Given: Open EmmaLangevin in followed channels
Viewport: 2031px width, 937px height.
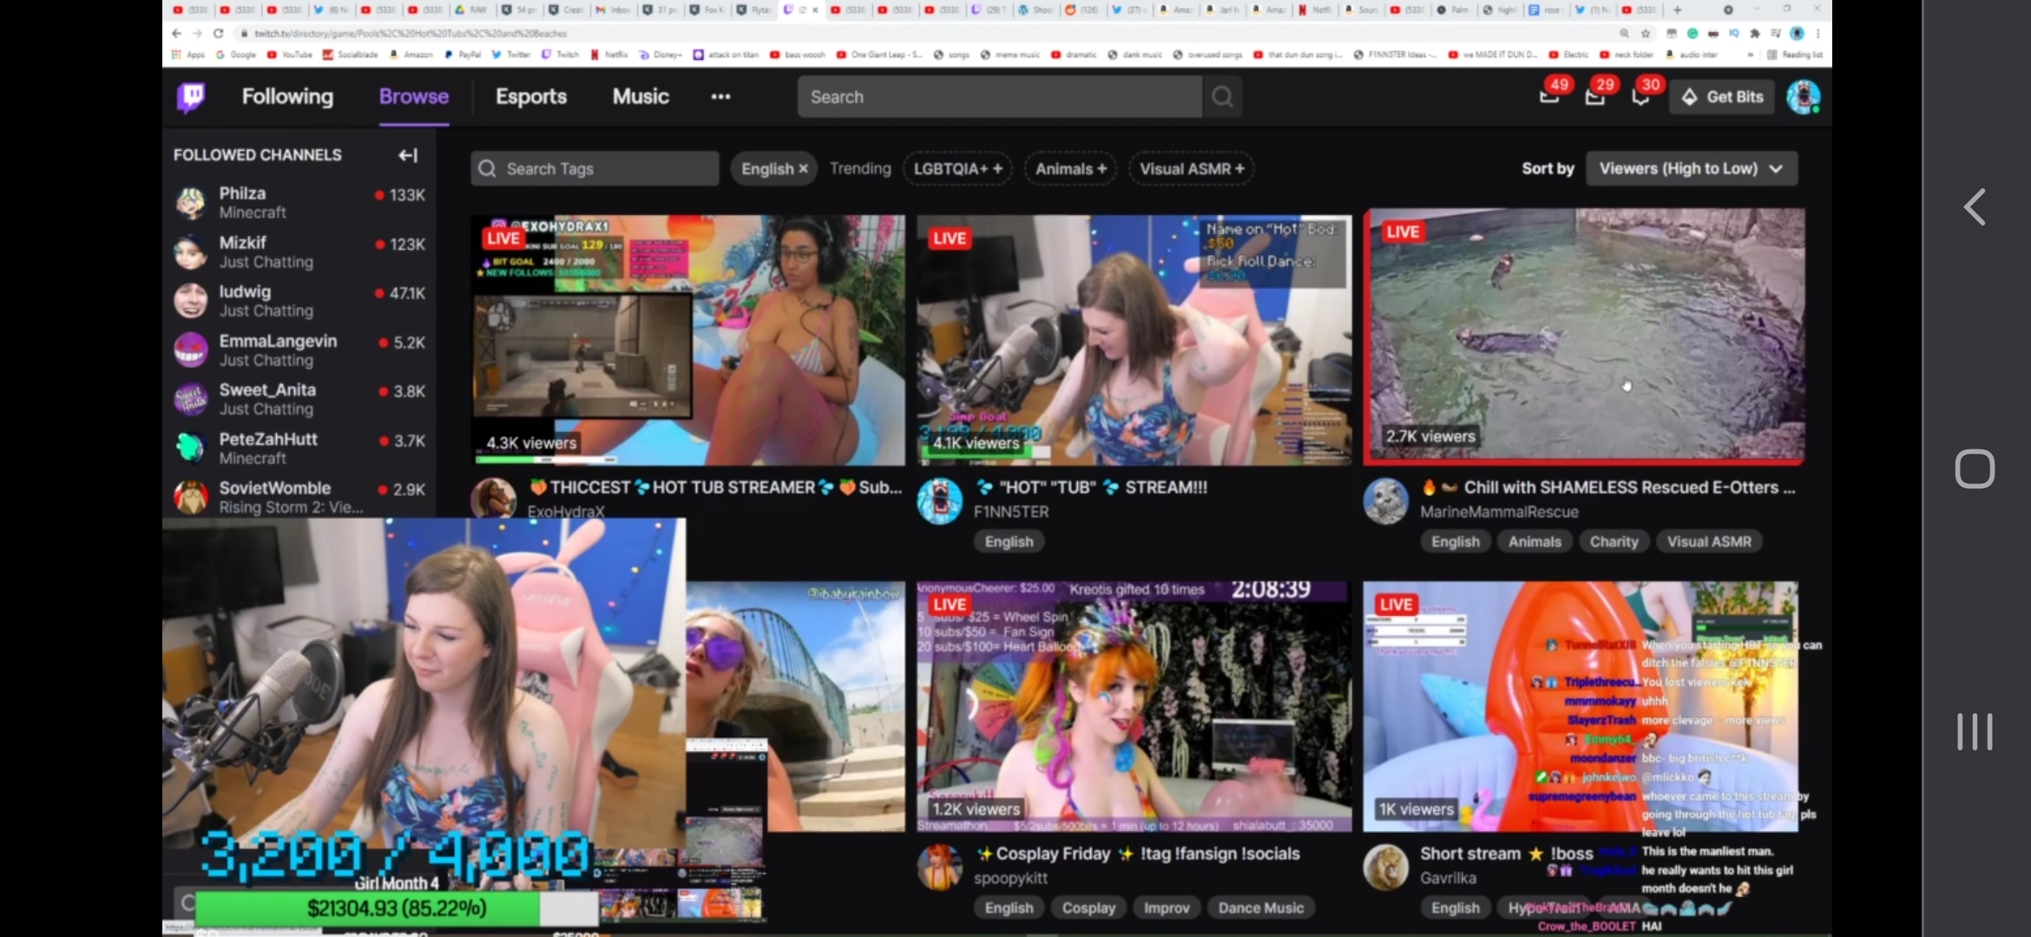Looking at the screenshot, I should click(x=299, y=350).
